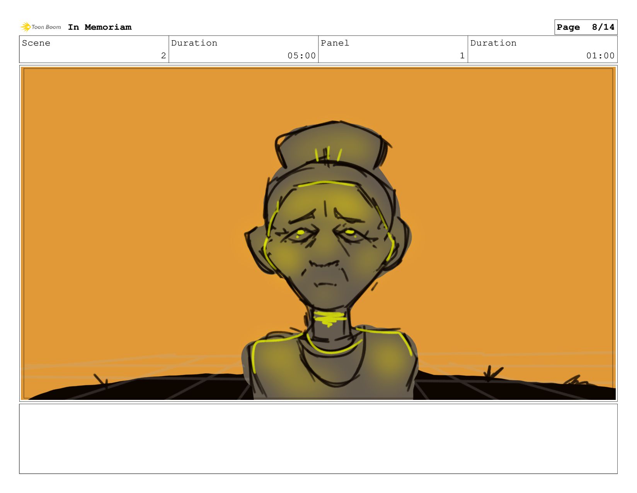Click the scene duration value '05:00'
637x493 pixels.
(x=301, y=56)
